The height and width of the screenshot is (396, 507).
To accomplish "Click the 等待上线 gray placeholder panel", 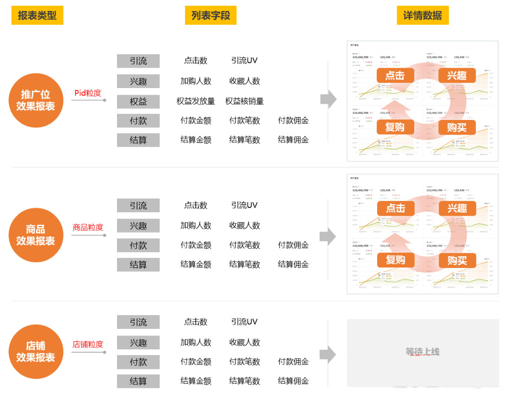I will pos(422,352).
